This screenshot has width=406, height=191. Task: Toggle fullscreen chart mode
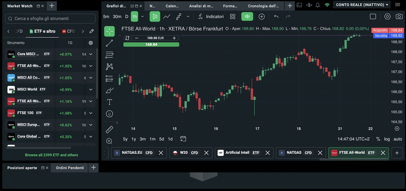click(373, 16)
